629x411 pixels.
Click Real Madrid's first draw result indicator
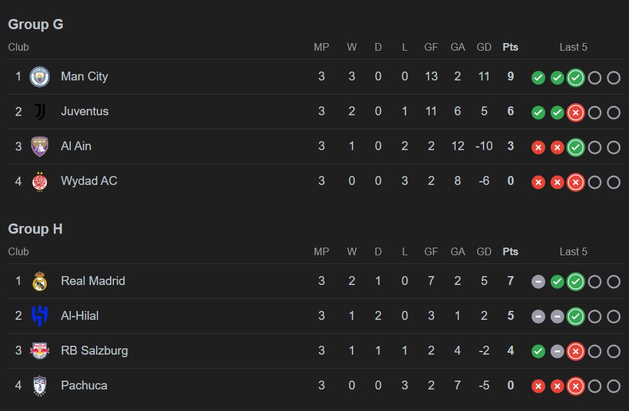pos(538,282)
